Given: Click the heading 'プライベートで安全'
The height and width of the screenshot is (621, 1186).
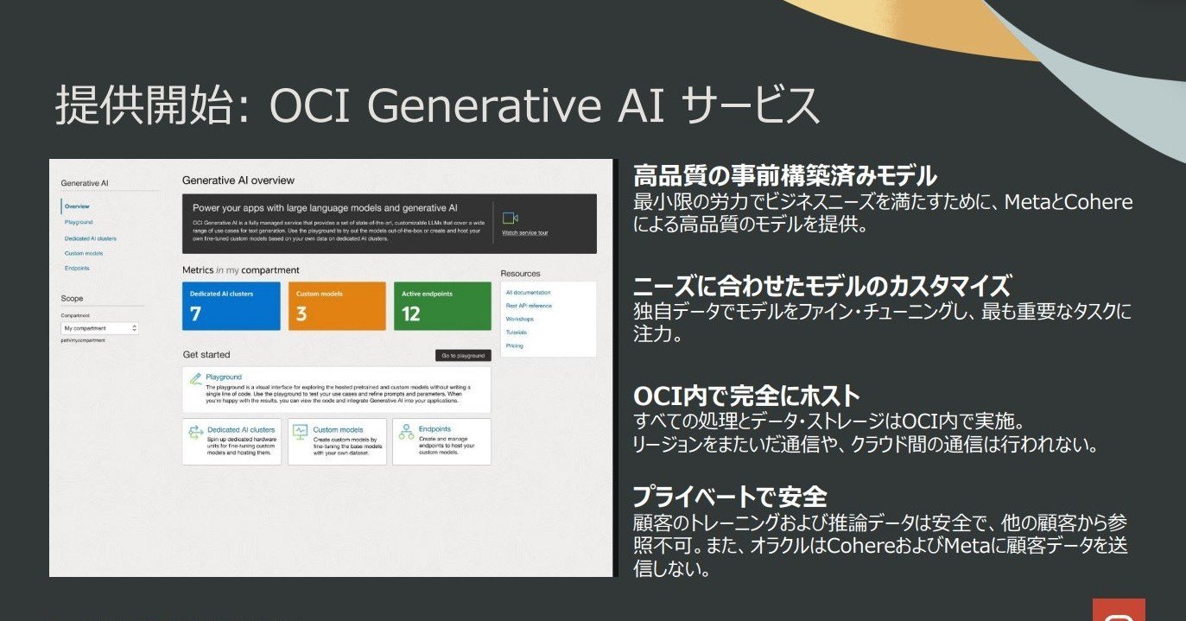Looking at the screenshot, I should point(730,497).
